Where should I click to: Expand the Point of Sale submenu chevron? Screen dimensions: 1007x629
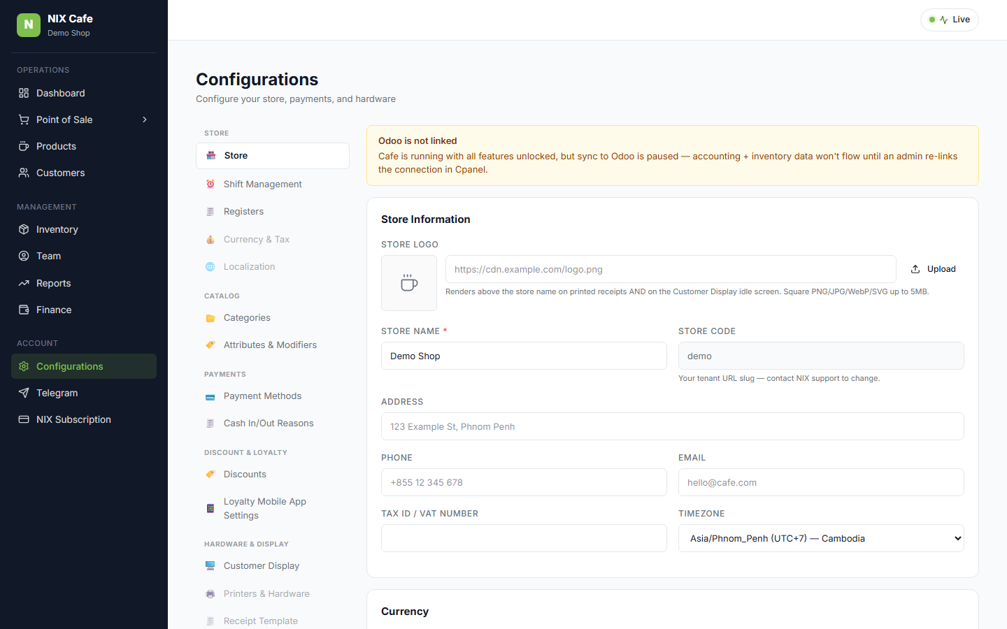click(x=145, y=120)
